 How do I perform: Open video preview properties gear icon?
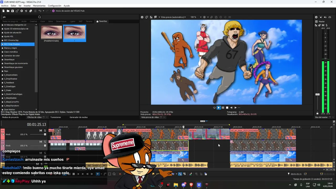142,17
